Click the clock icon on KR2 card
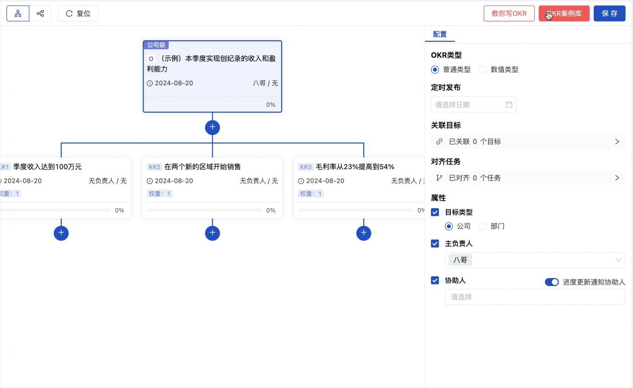Screen dimensions: 633x388 pyautogui.click(x=150, y=181)
